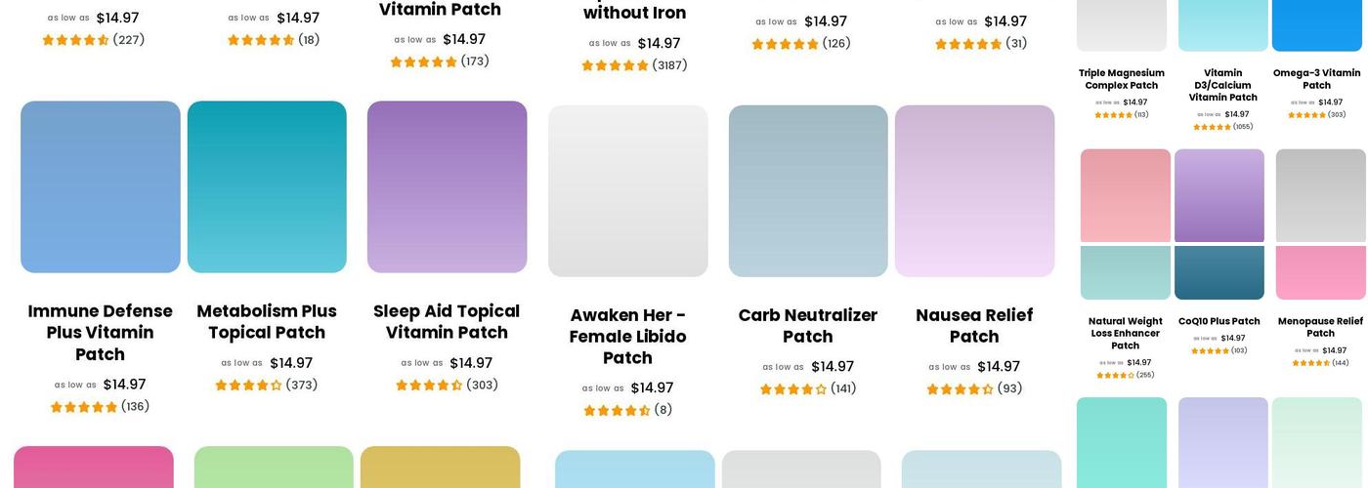The width and height of the screenshot is (1368, 488).
Task: Select the purple Sleep Aid product image
Action: coord(447,186)
